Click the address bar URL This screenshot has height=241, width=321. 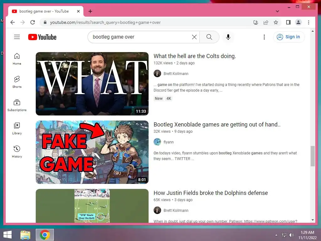(x=105, y=22)
